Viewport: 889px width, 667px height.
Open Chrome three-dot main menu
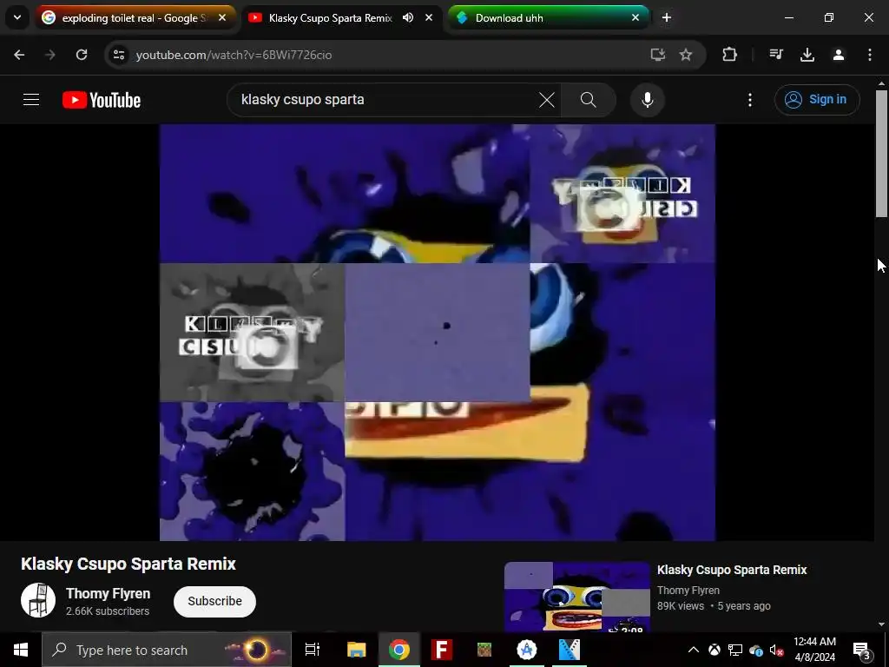870,55
